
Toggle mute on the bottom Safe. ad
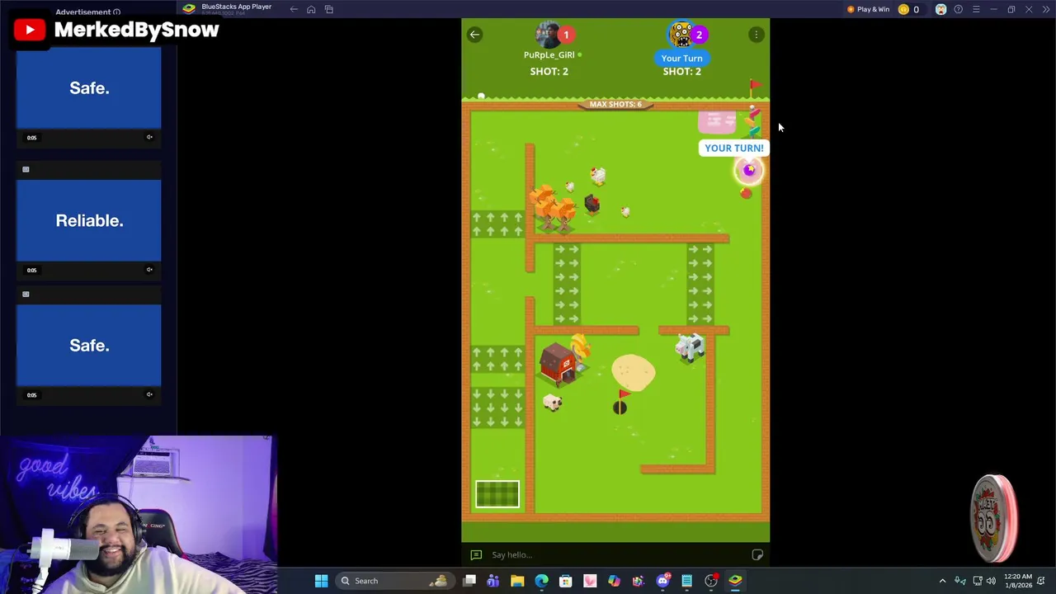tap(149, 394)
